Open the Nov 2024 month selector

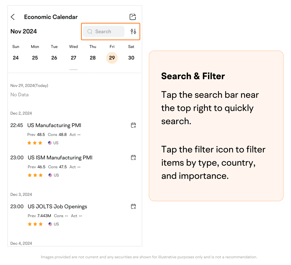(24, 32)
